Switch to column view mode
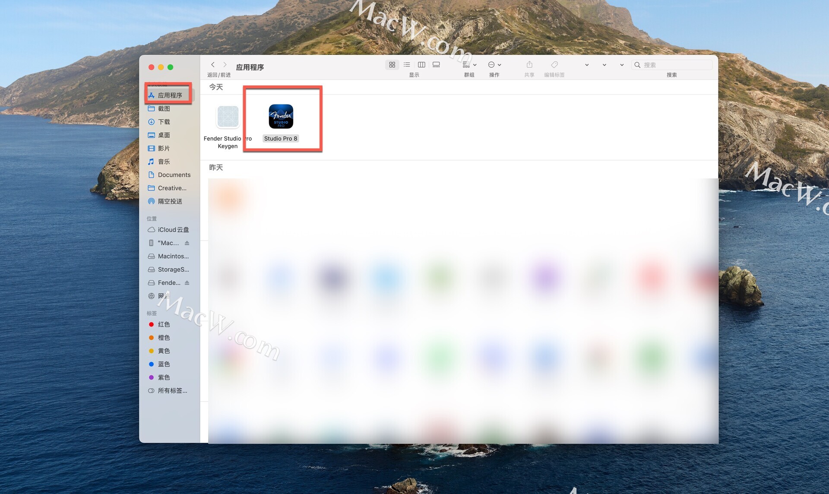829x494 pixels. tap(421, 65)
